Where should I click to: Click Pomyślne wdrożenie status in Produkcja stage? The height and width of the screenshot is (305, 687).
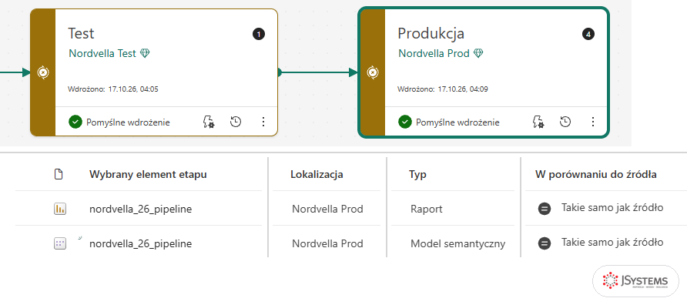click(x=457, y=122)
